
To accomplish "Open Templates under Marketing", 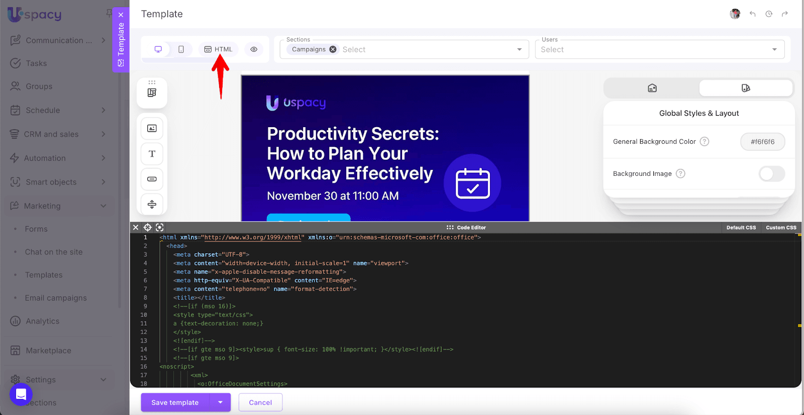I will [44, 275].
